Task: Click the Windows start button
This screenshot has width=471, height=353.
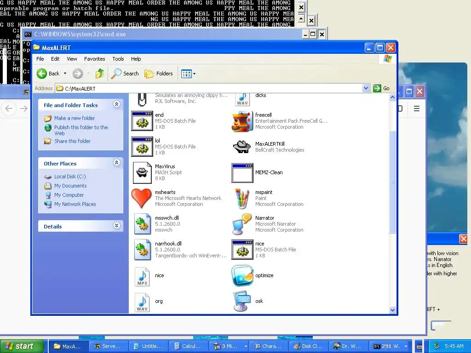Action: (x=22, y=346)
